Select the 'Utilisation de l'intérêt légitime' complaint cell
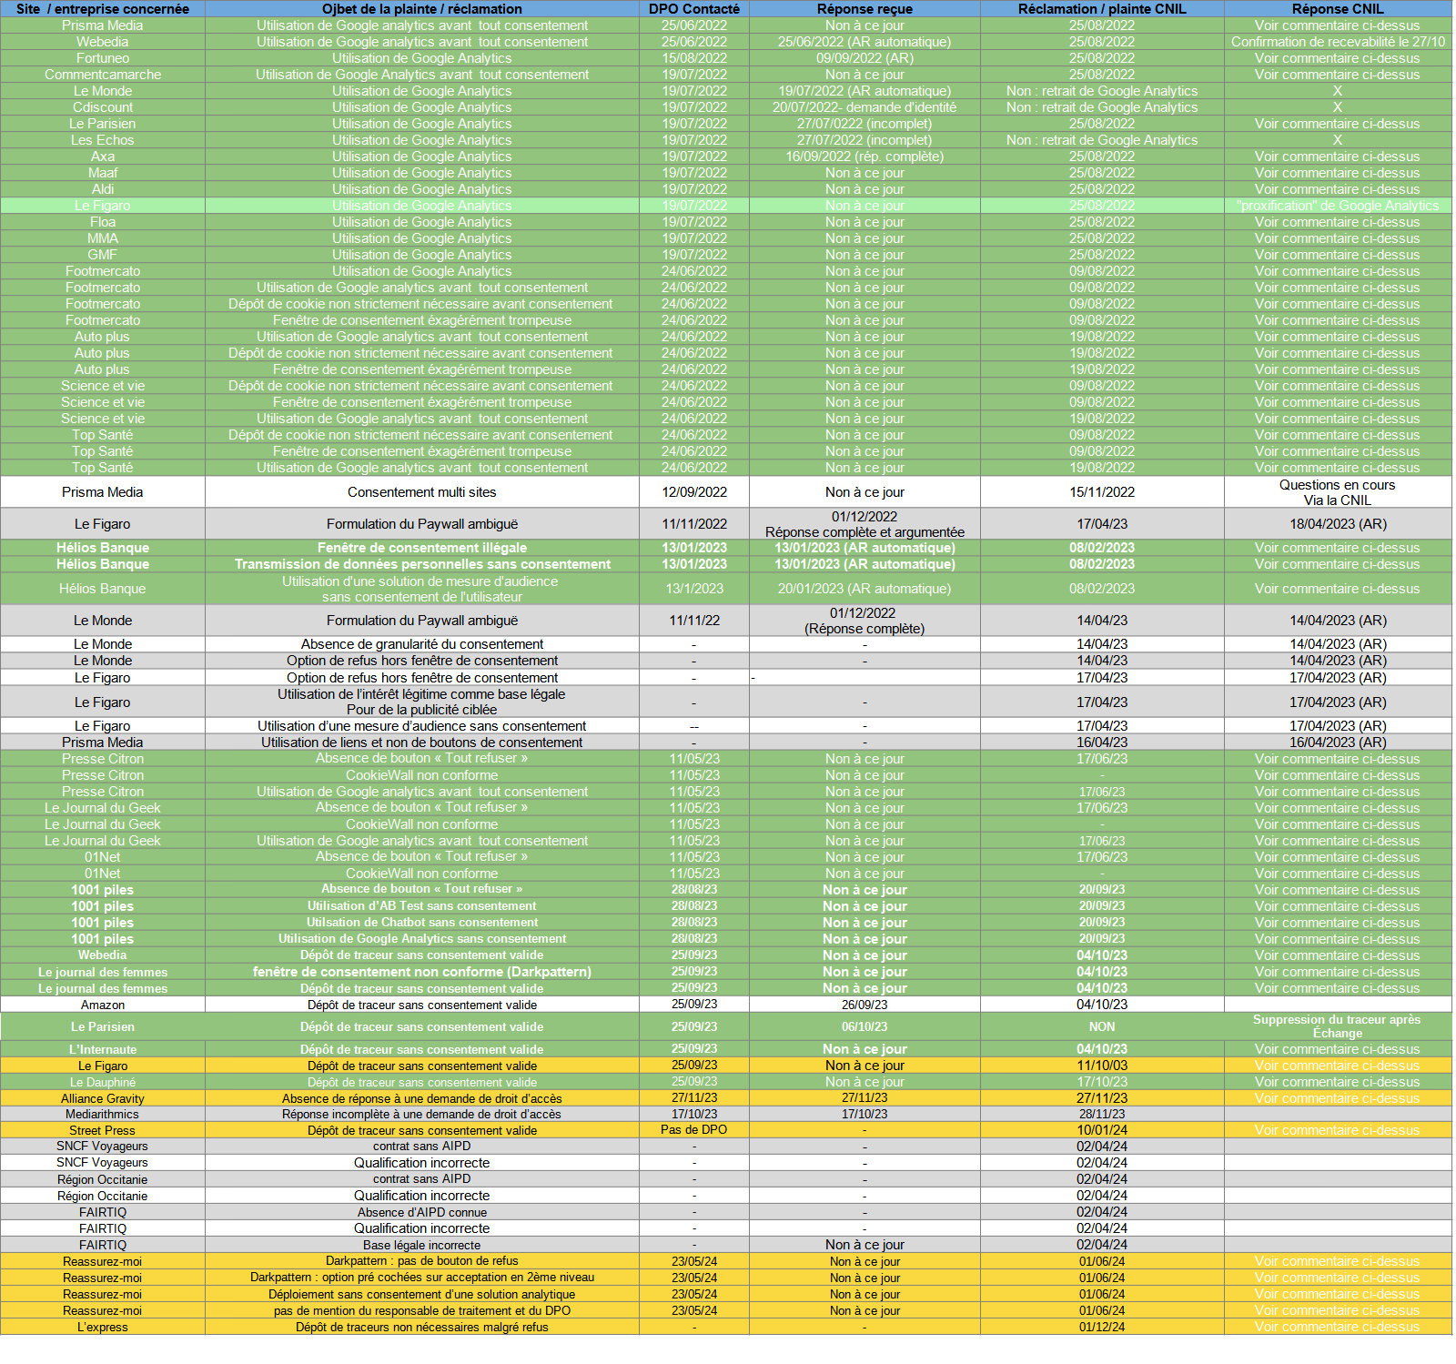1456x1364 pixels. 422,702
